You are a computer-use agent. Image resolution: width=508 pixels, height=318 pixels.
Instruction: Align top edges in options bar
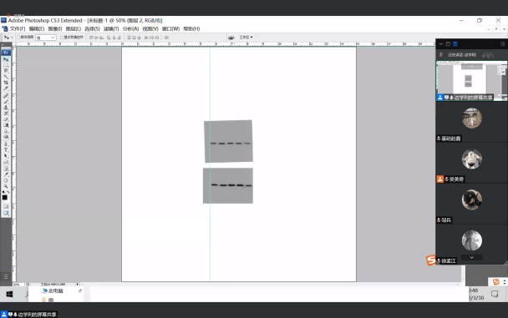(91, 38)
